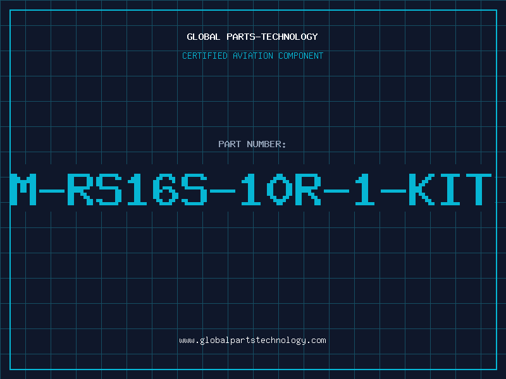506x379 pixels.
Task: Click the part number M-RS16S-10R-1-KIT
Action: click(x=250, y=189)
